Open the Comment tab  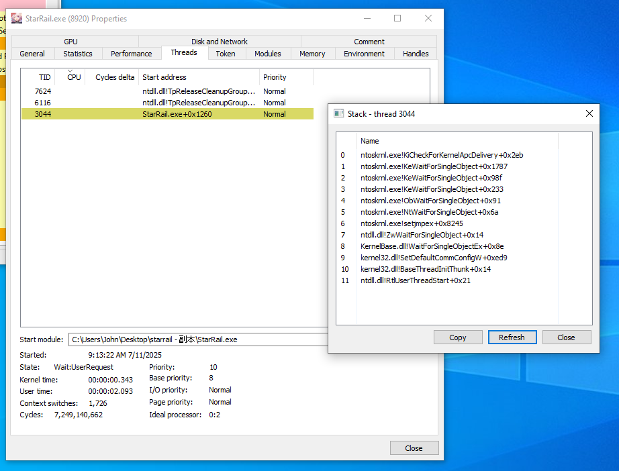click(x=369, y=42)
